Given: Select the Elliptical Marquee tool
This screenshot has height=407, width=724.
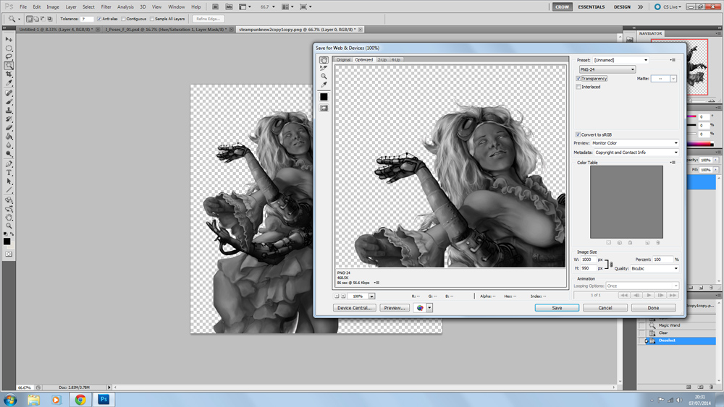Looking at the screenshot, I should pos(9,48).
